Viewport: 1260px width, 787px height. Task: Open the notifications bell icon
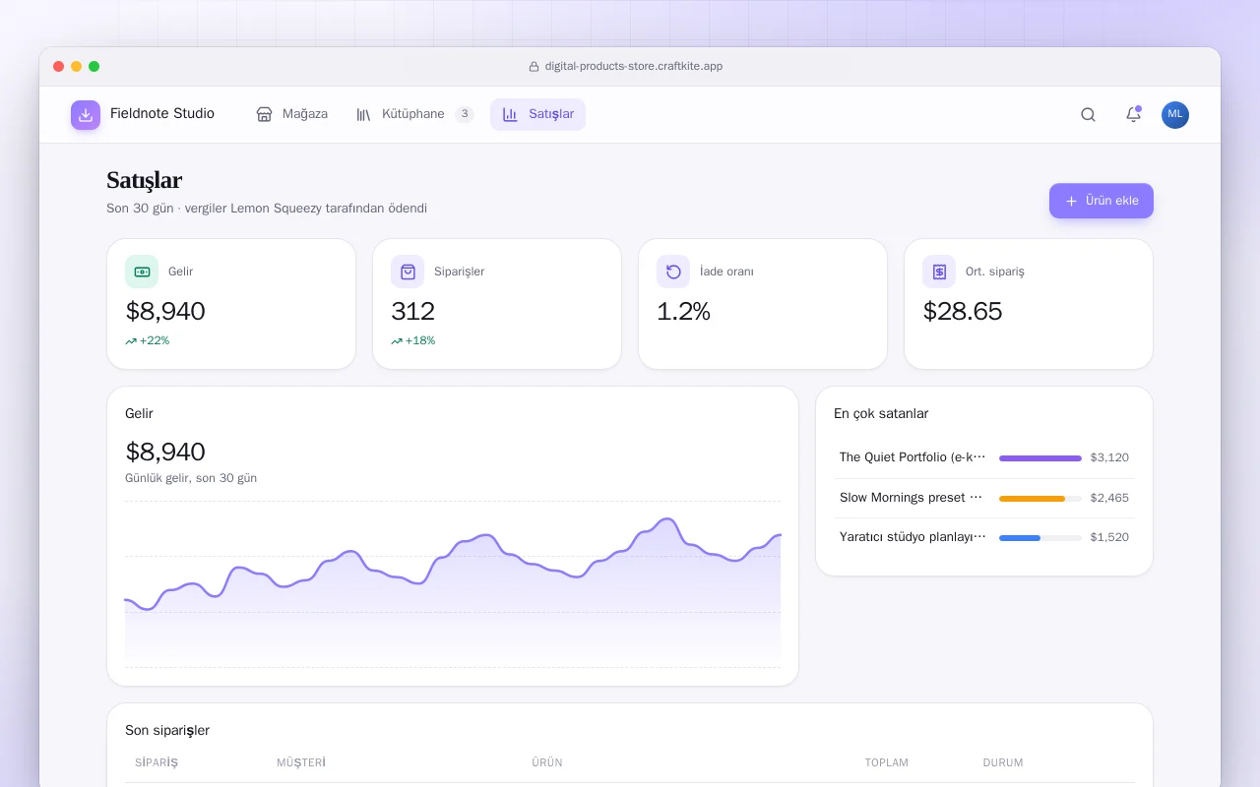(x=1133, y=115)
